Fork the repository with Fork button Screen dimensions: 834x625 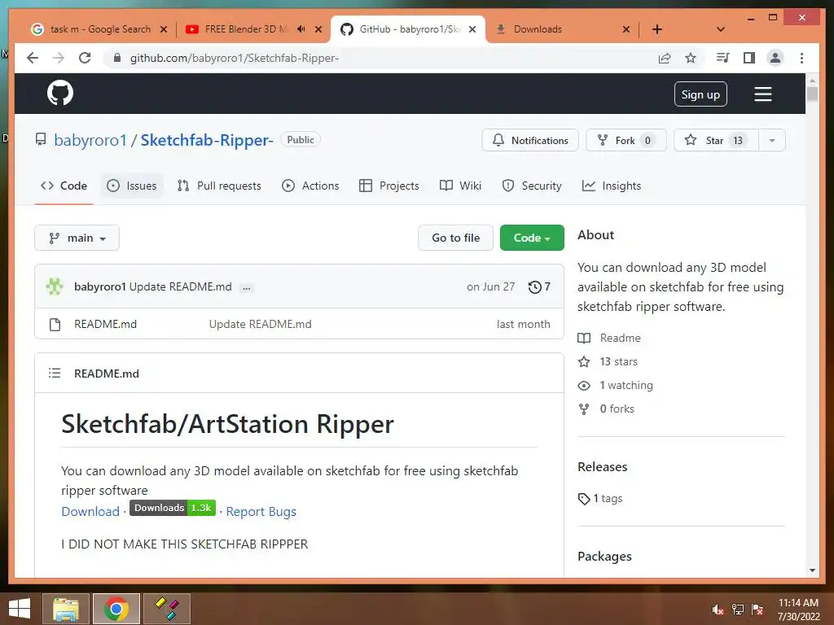click(x=626, y=140)
